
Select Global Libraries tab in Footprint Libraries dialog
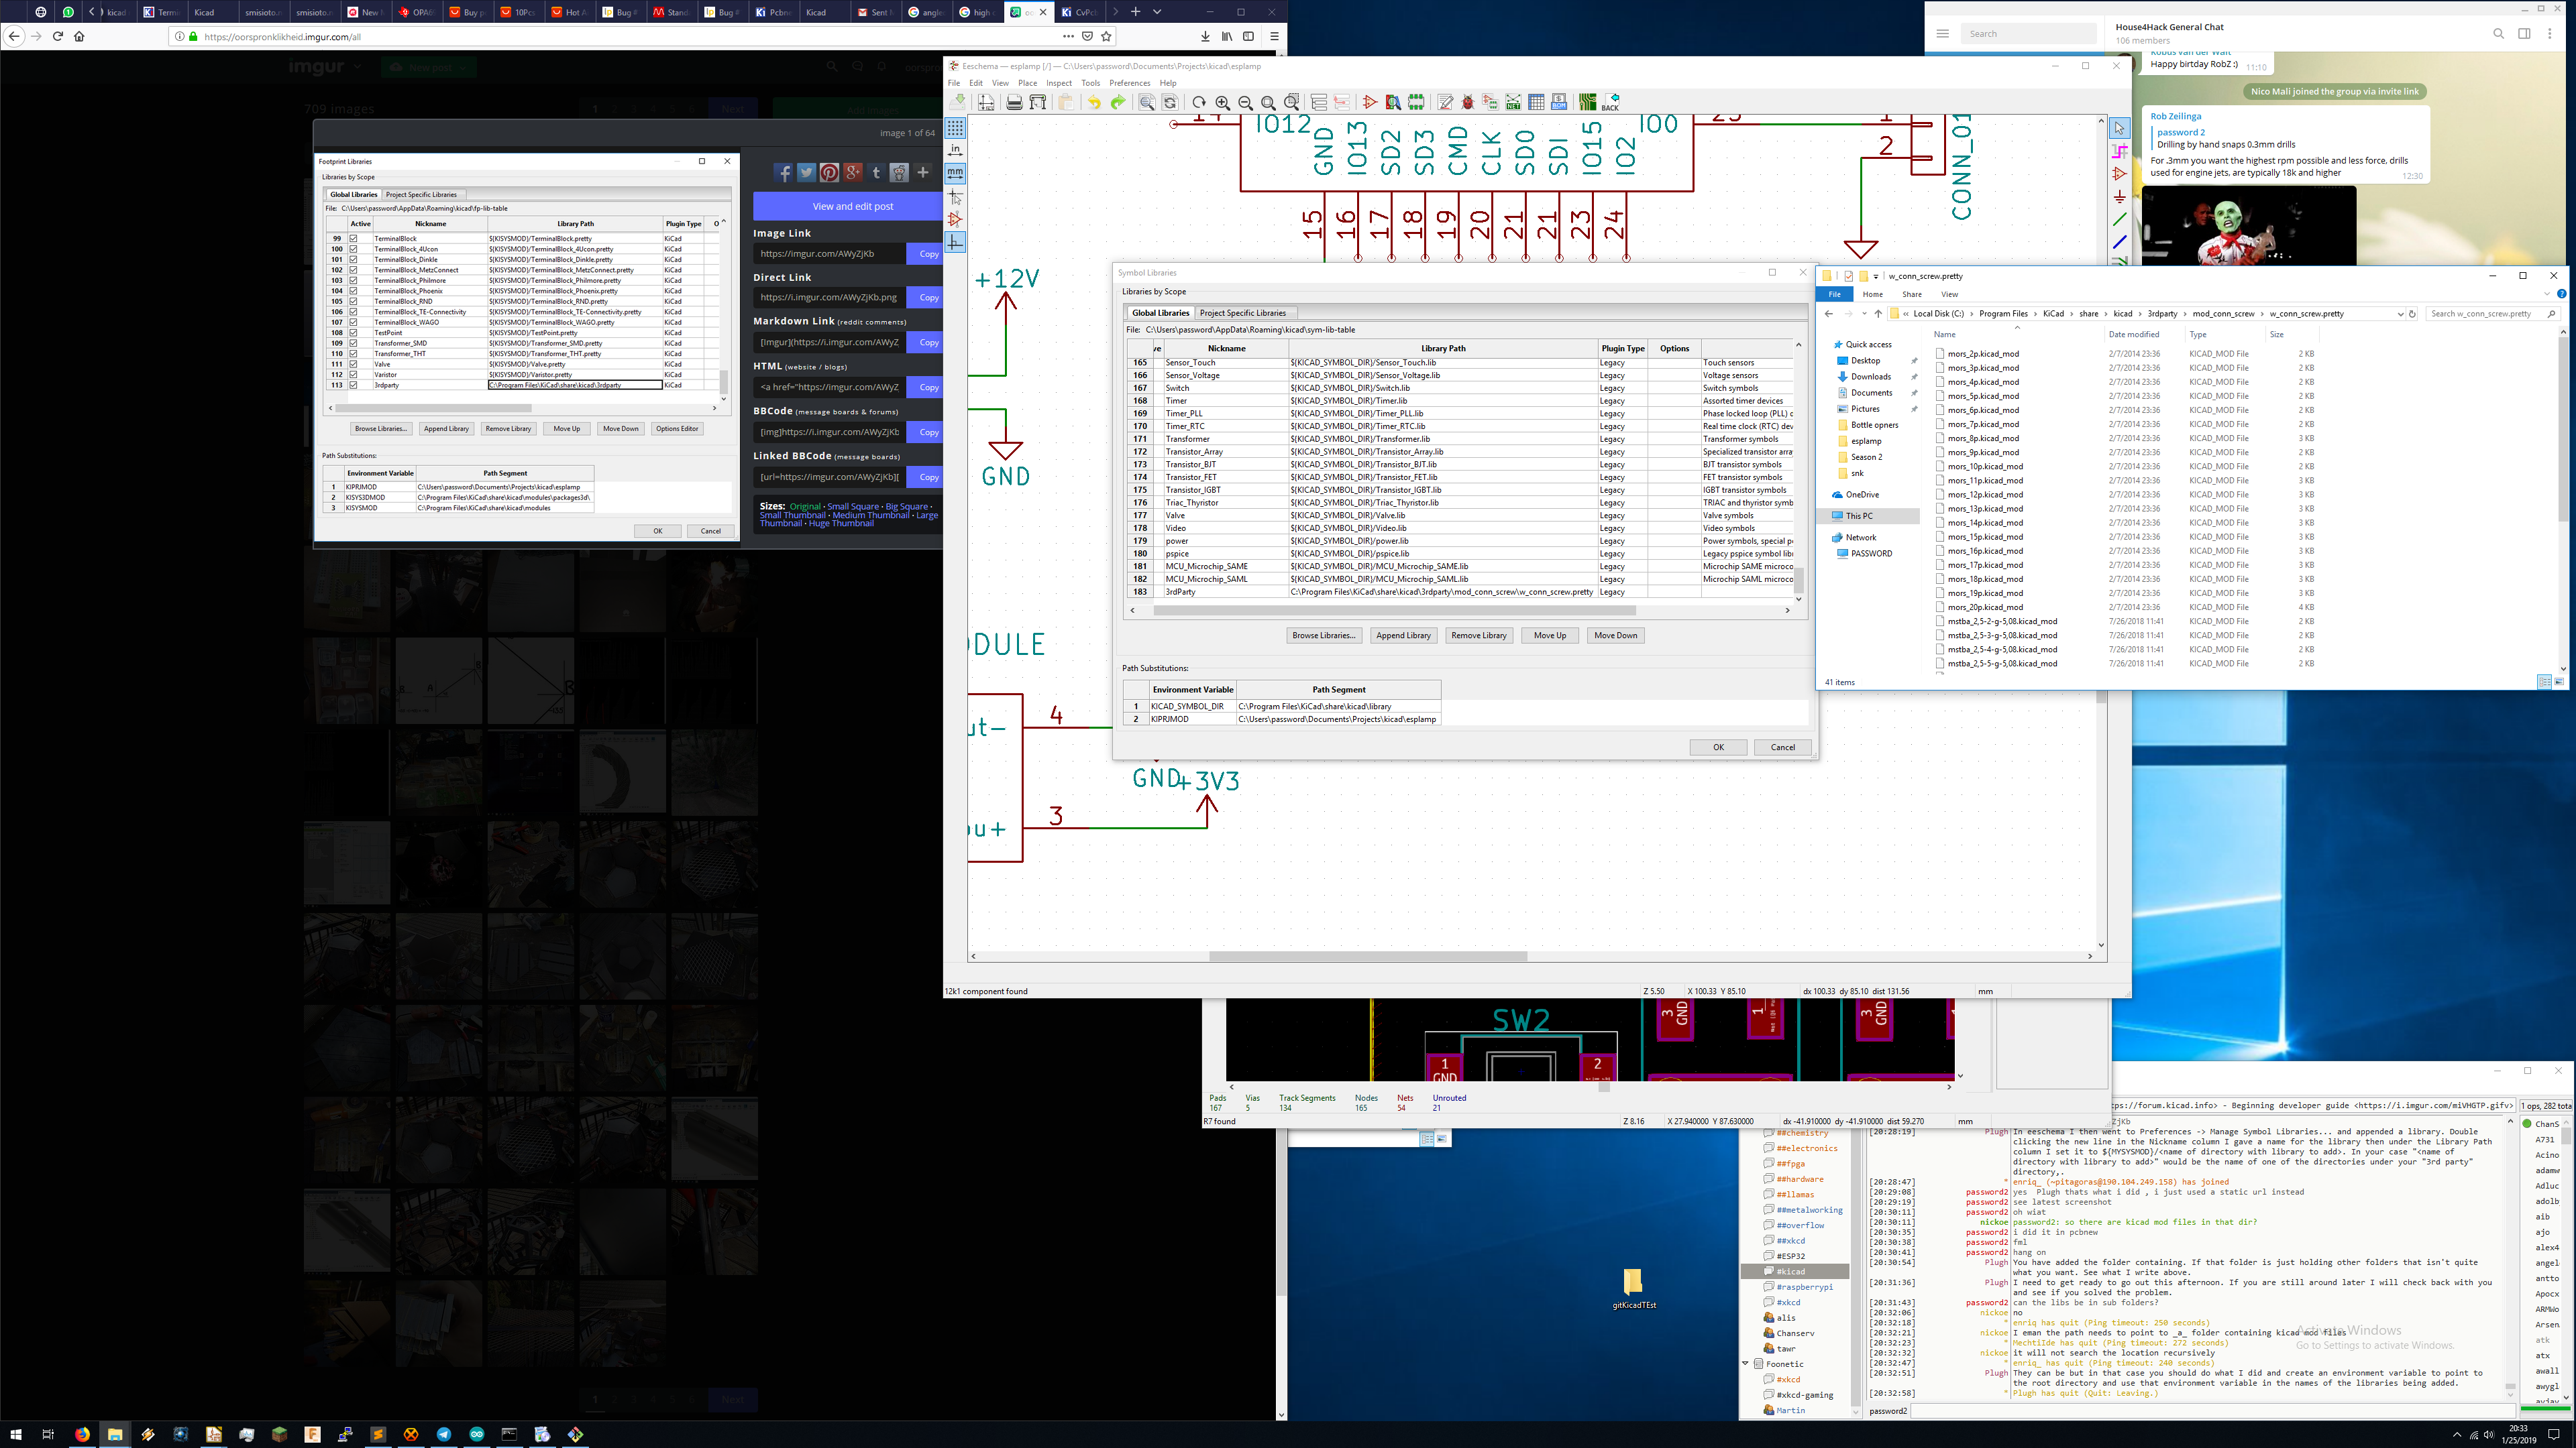[x=353, y=195]
